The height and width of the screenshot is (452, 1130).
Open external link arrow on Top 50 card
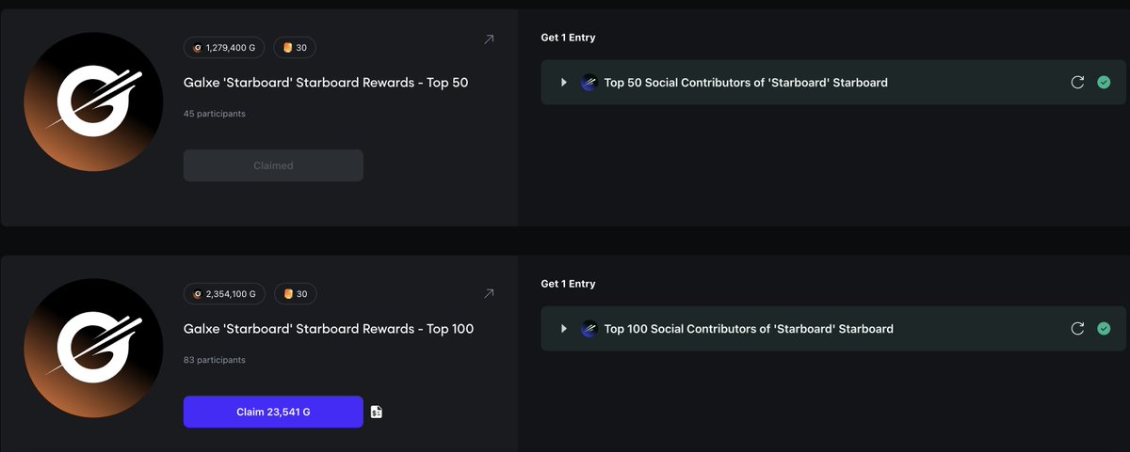(x=489, y=39)
